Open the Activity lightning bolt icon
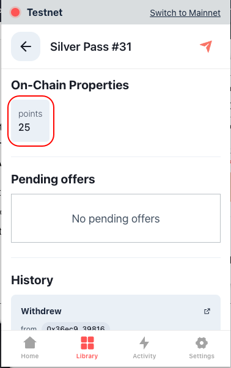This screenshot has width=231, height=368. [x=144, y=343]
